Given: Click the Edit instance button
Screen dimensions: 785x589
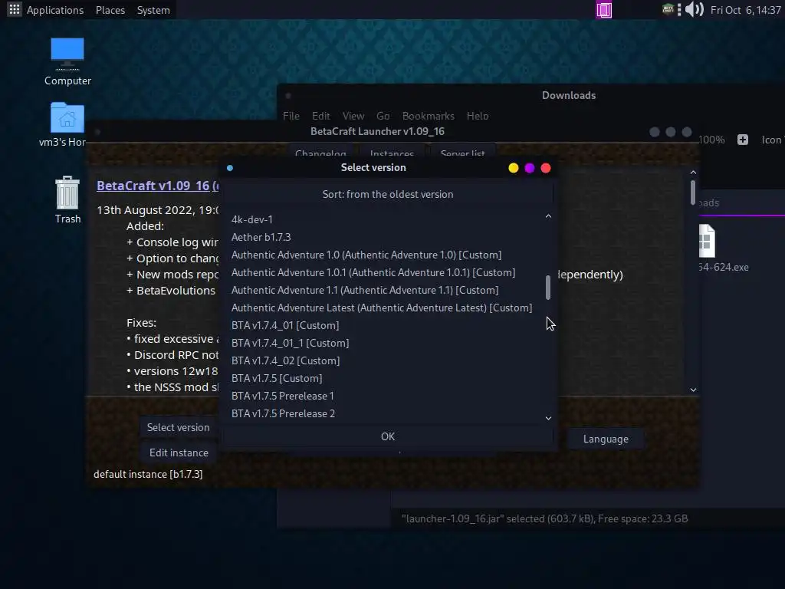Looking at the screenshot, I should (x=178, y=452).
